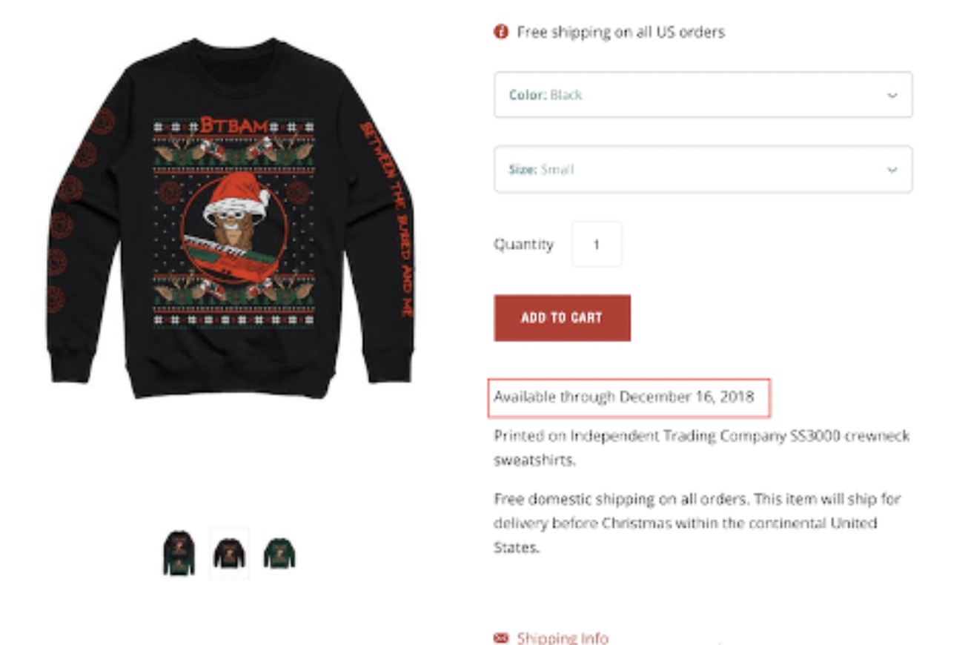Click the red info icon beside Free shipping
The image size is (968, 645).
click(501, 32)
